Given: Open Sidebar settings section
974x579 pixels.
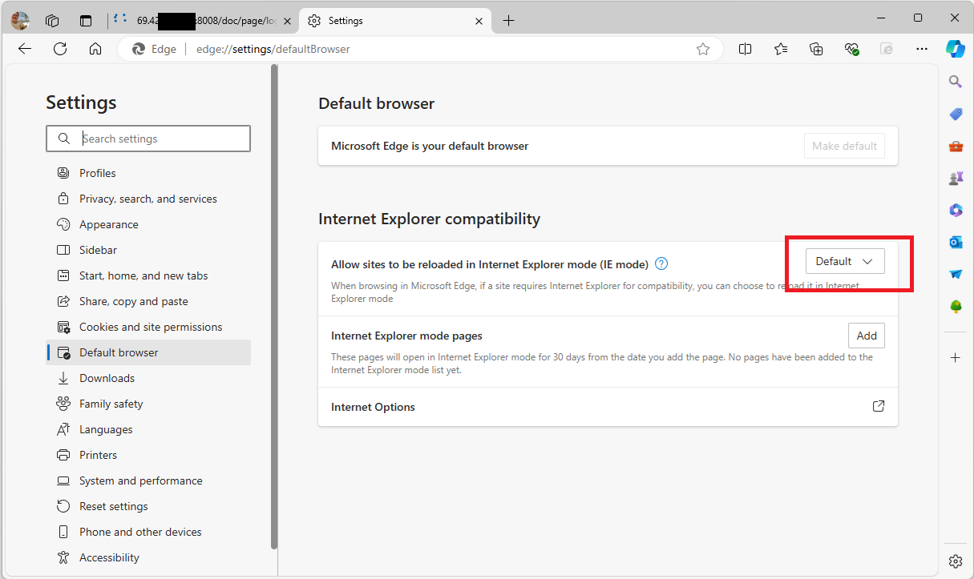Looking at the screenshot, I should pos(149,250).
